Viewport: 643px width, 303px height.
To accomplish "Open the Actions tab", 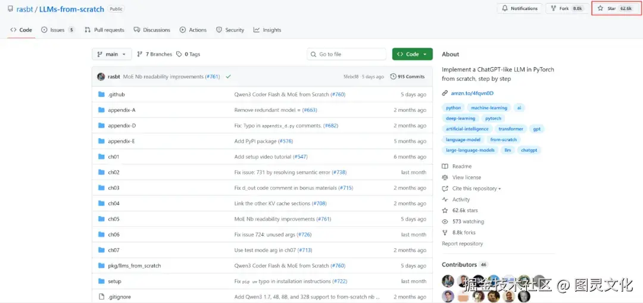I will click(193, 30).
